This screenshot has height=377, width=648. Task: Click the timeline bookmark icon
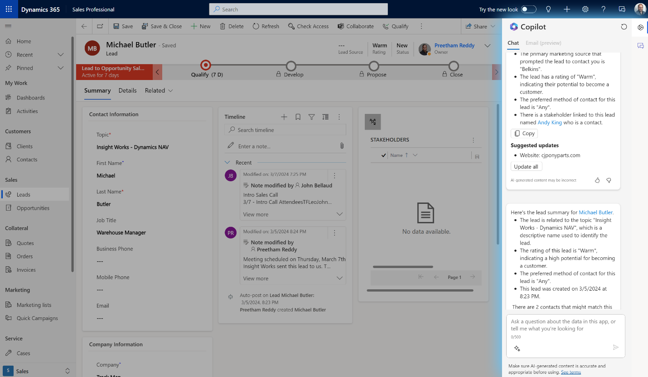[x=298, y=117]
